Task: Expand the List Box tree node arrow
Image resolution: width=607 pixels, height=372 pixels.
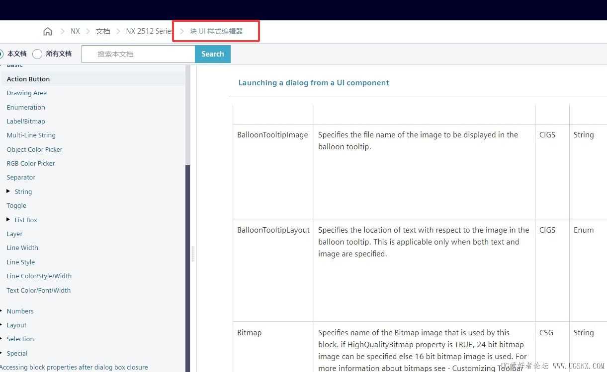Action: point(8,220)
